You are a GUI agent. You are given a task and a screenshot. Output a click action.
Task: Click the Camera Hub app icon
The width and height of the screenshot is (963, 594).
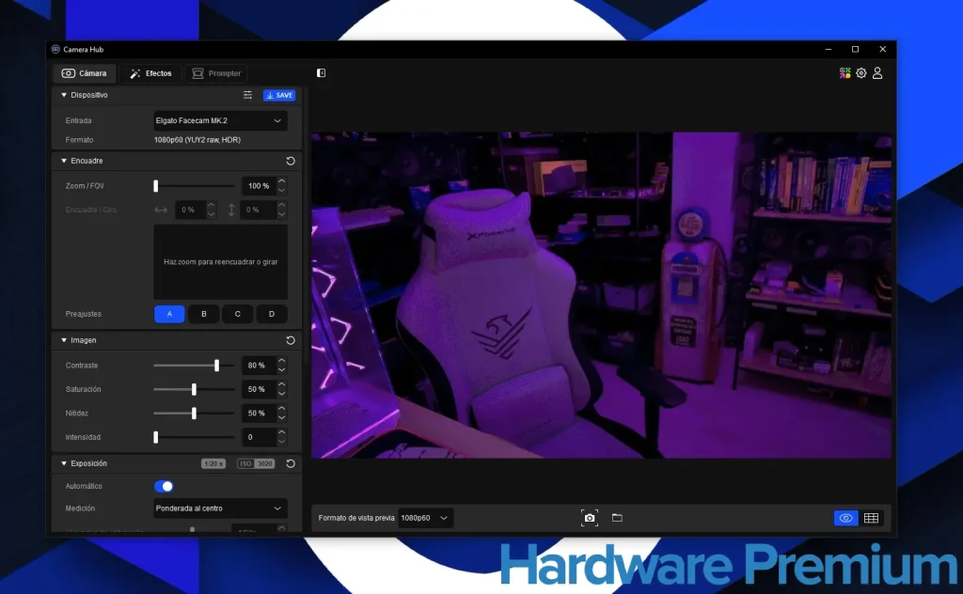(55, 49)
